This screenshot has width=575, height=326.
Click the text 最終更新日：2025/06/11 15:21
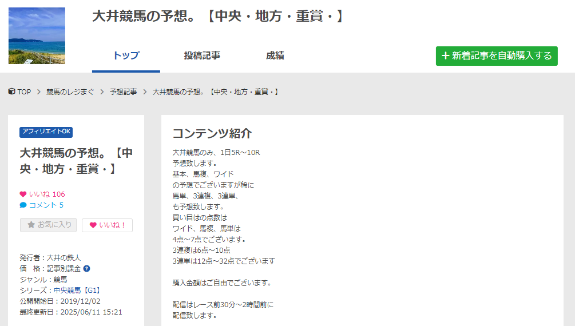pos(71,312)
